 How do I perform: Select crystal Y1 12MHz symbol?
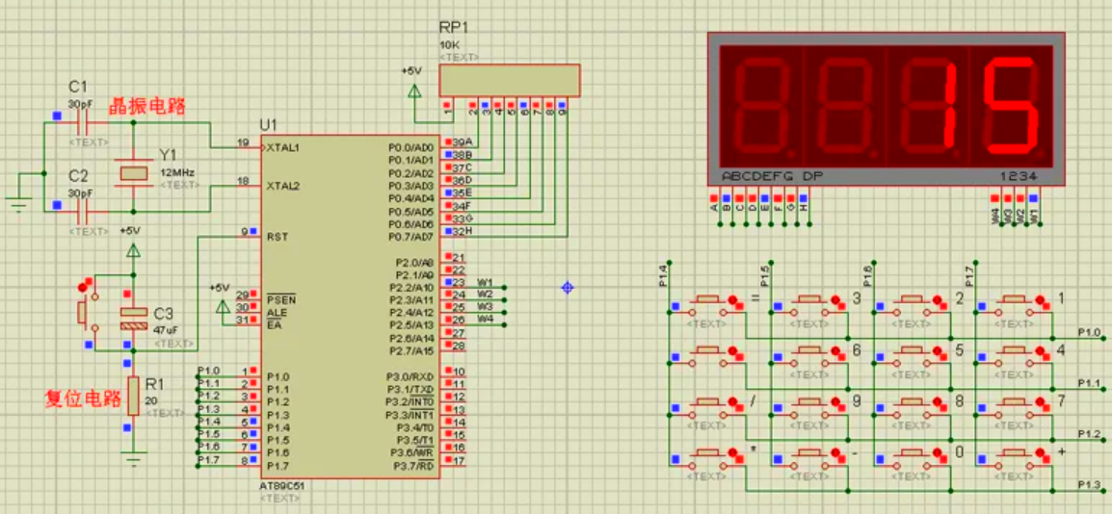133,173
